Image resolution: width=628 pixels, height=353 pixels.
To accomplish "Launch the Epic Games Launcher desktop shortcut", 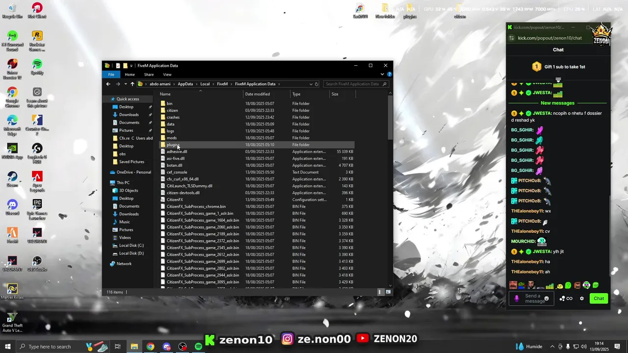I will pyautogui.click(x=37, y=210).
